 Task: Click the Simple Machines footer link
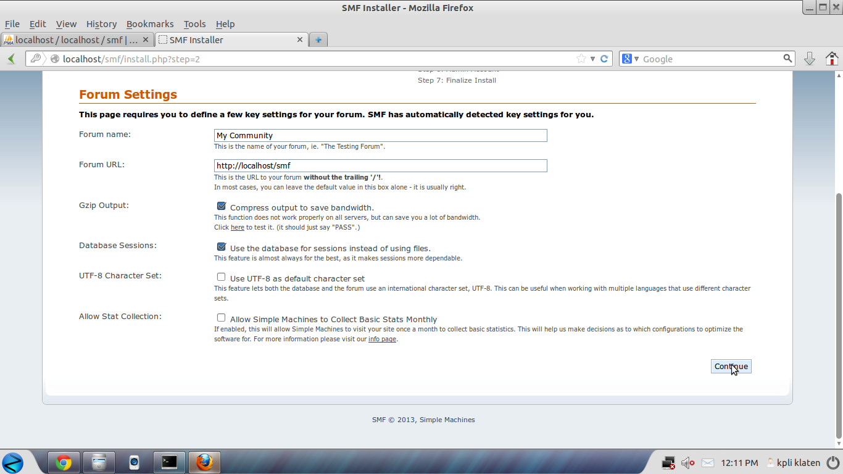(x=447, y=420)
